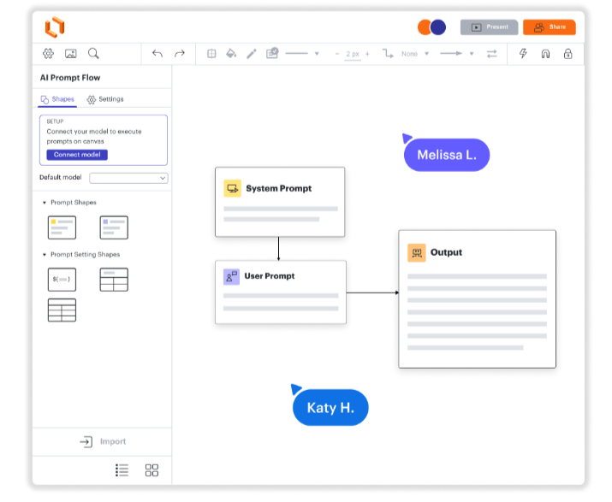The width and height of the screenshot is (612, 502).
Task: Click the orange collaborator avatar
Action: [425, 27]
